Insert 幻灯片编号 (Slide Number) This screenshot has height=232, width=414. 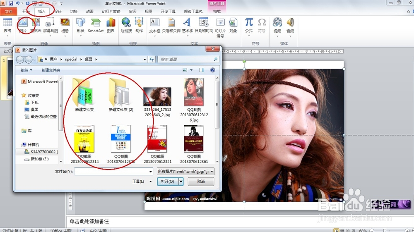pos(220,28)
